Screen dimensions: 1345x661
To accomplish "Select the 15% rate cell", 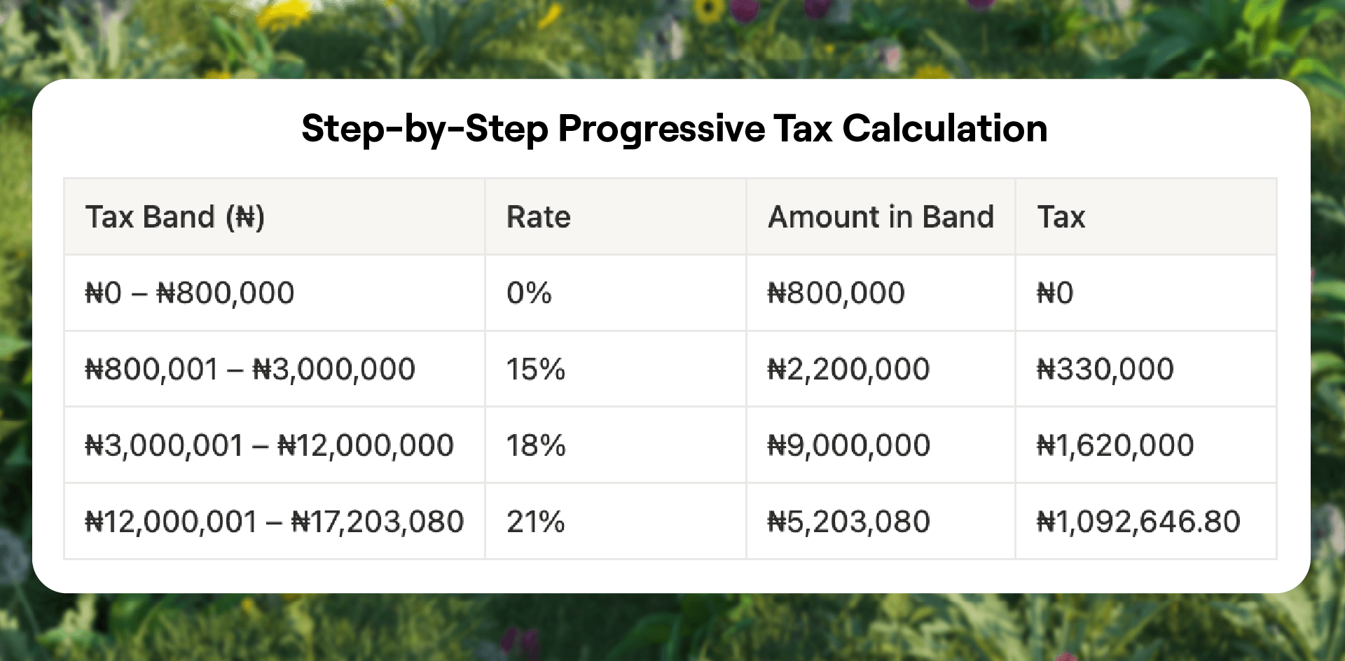I will tap(536, 369).
